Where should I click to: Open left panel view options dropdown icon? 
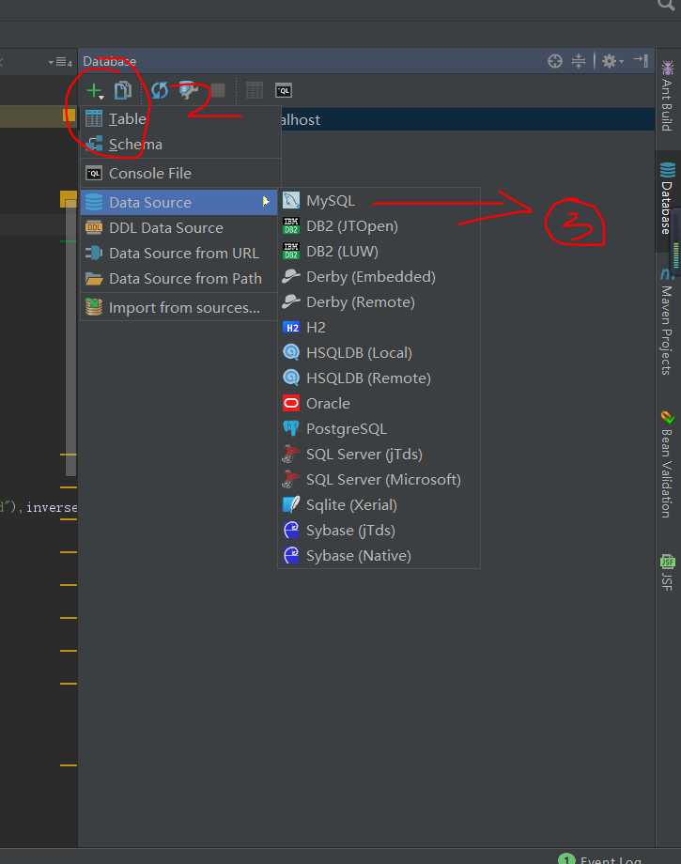(x=60, y=62)
